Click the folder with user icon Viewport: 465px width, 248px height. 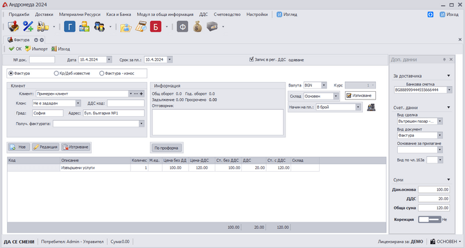126,27
